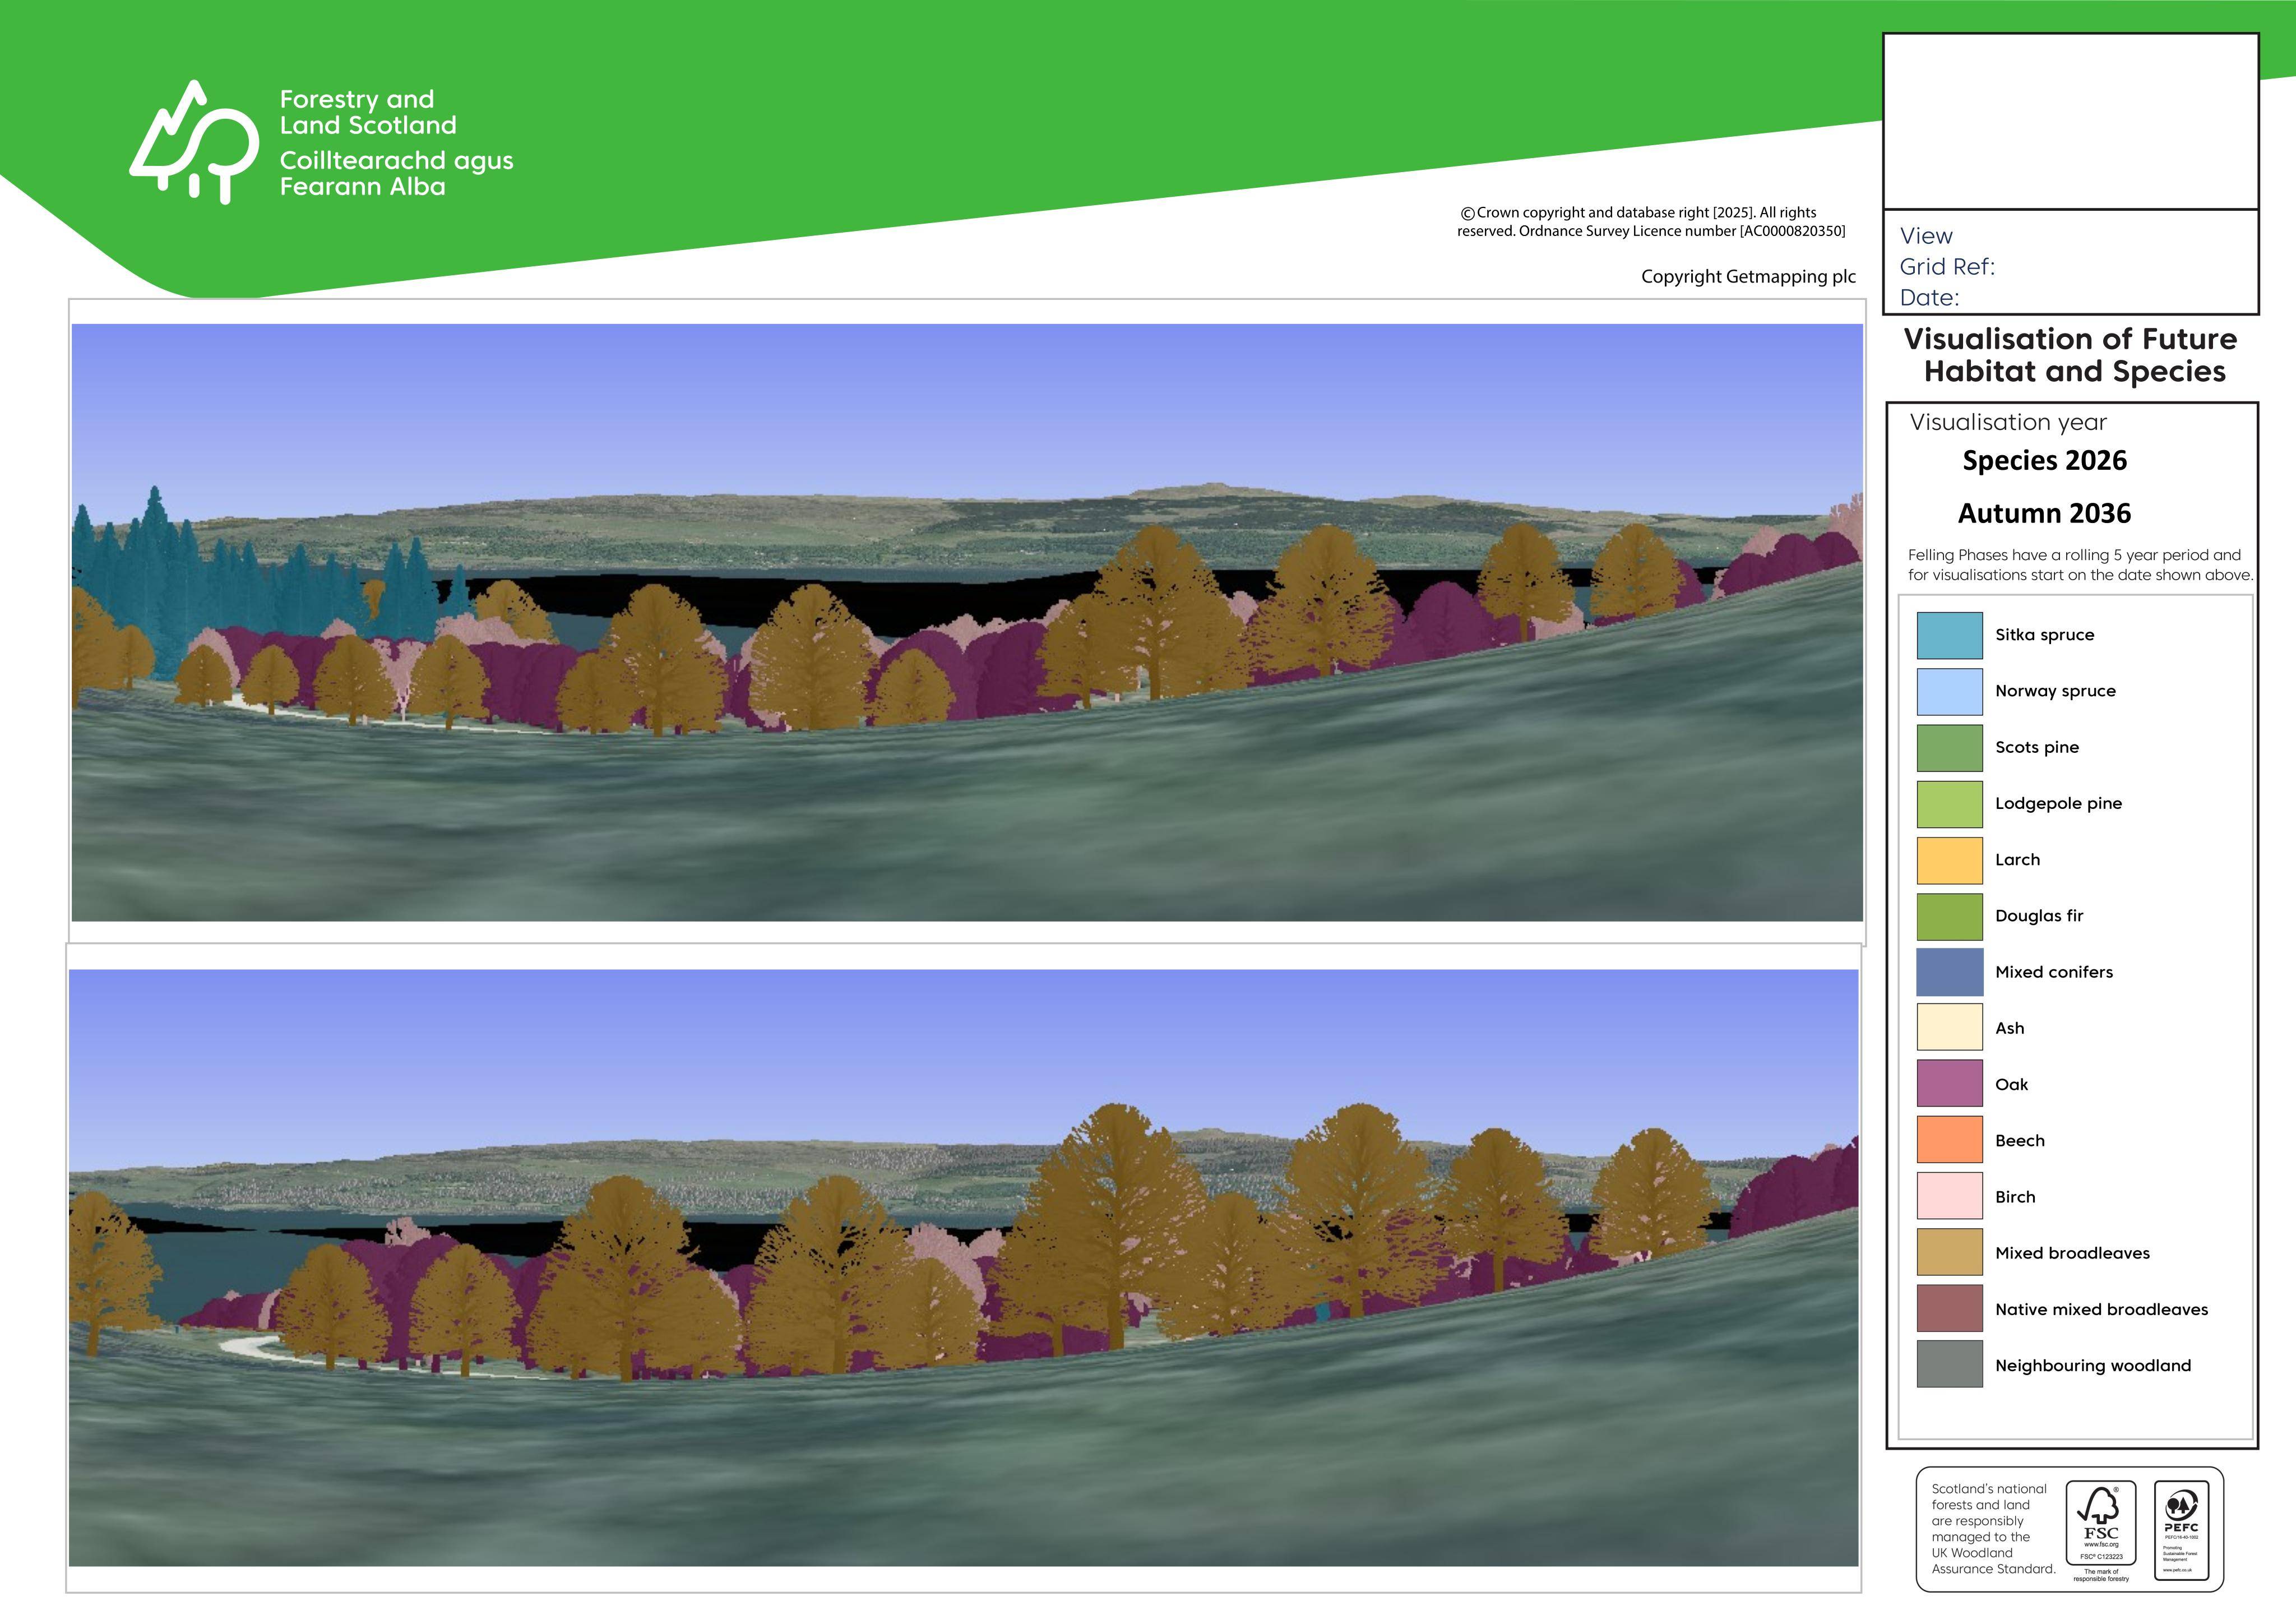Image resolution: width=2296 pixels, height=1624 pixels.
Task: Click the Oak purple legend swatch
Action: pyautogui.click(x=1949, y=1084)
